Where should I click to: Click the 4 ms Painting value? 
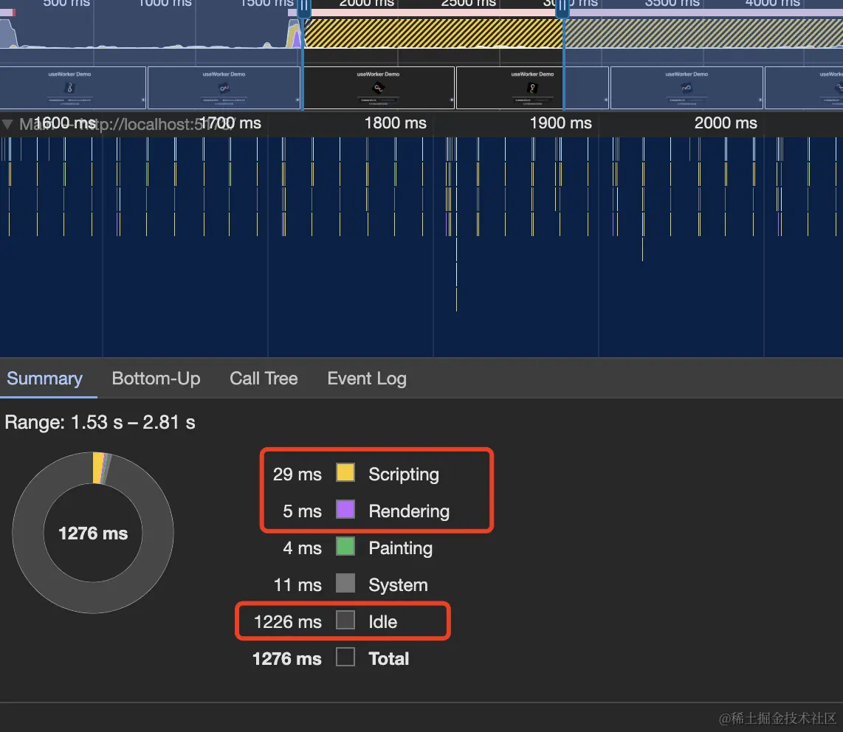pyautogui.click(x=302, y=548)
